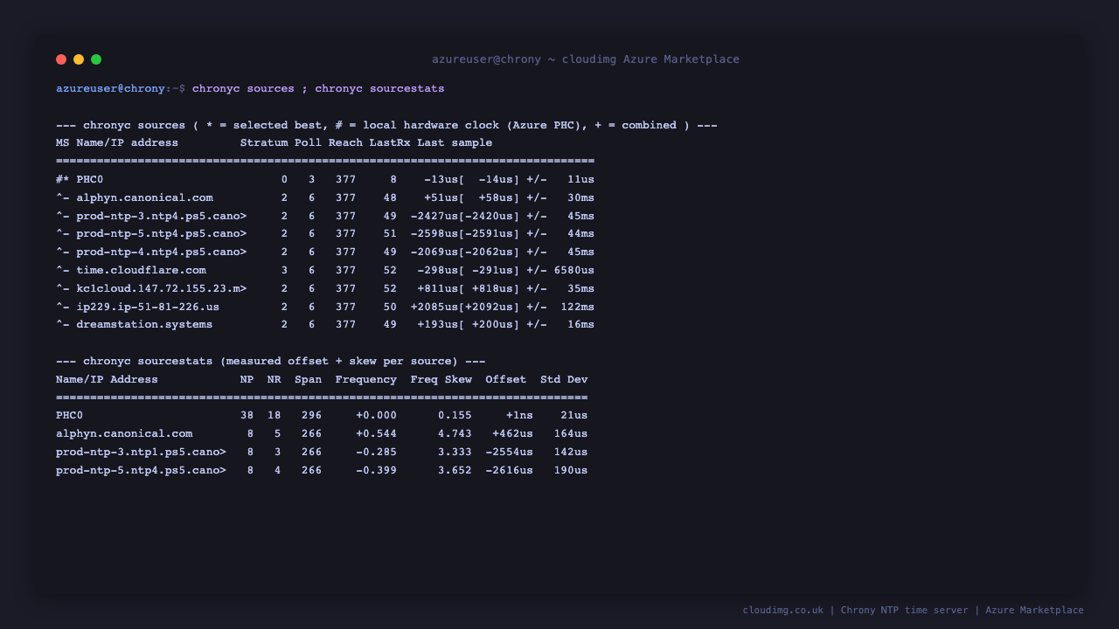Click the 'Frequency' column header
1119x629 pixels.
pyautogui.click(x=365, y=379)
